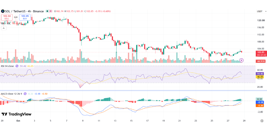Collapse the indicator legend chevron
The image size is (267, 132).
pos(4,28)
